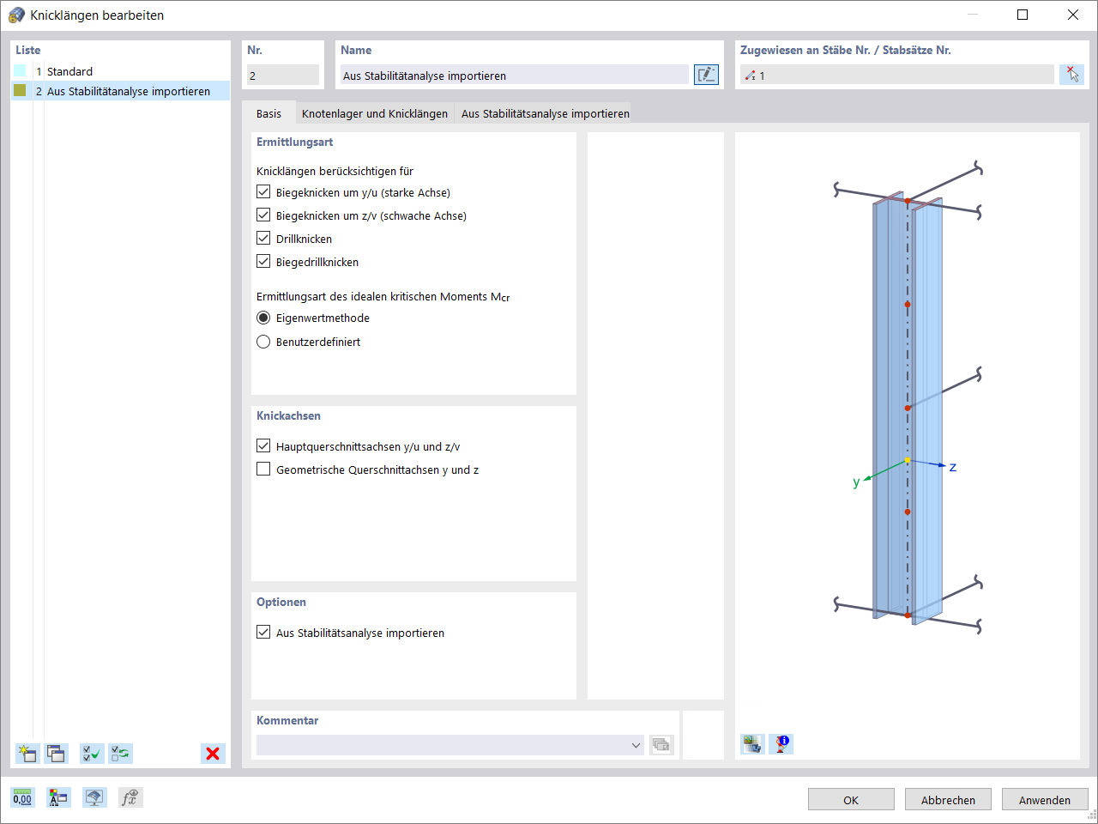The width and height of the screenshot is (1098, 824).
Task: Enable Geometrische Querschnittachsen y und z
Action: coord(263,470)
